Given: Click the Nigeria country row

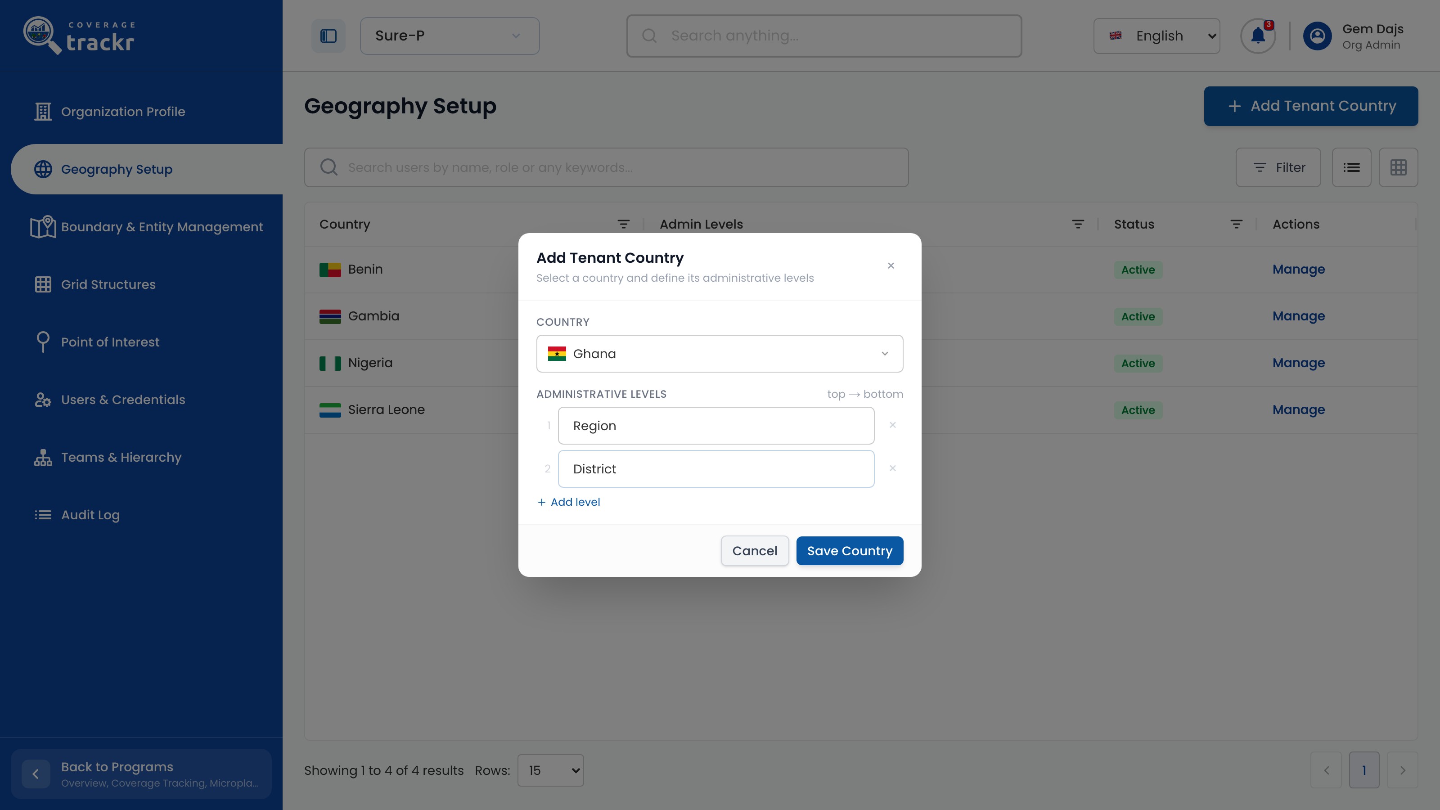Looking at the screenshot, I should pyautogui.click(x=861, y=363).
